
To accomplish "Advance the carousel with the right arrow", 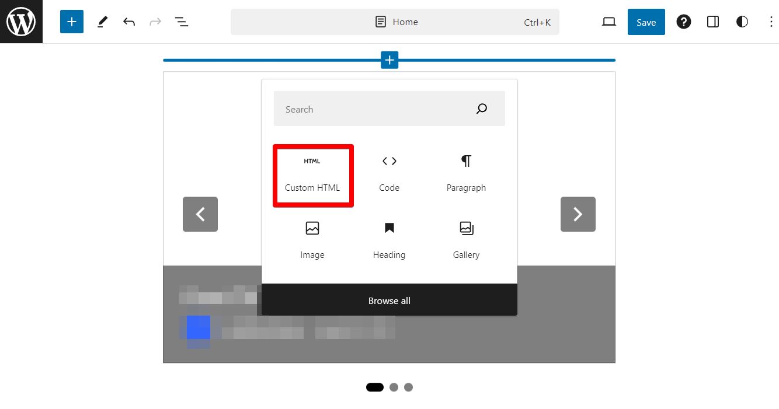I will (x=578, y=214).
